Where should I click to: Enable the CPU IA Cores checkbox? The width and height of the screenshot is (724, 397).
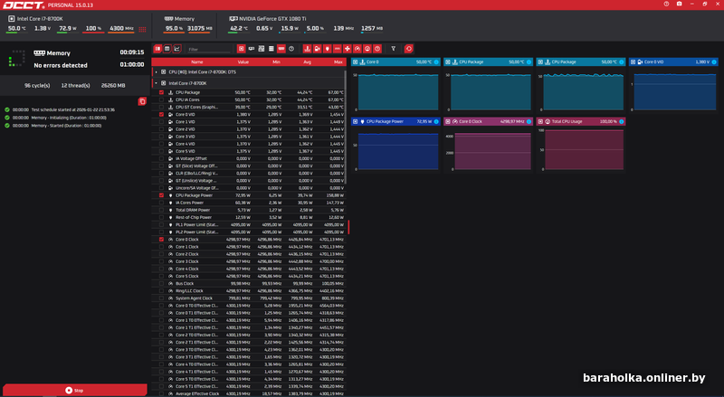[161, 99]
